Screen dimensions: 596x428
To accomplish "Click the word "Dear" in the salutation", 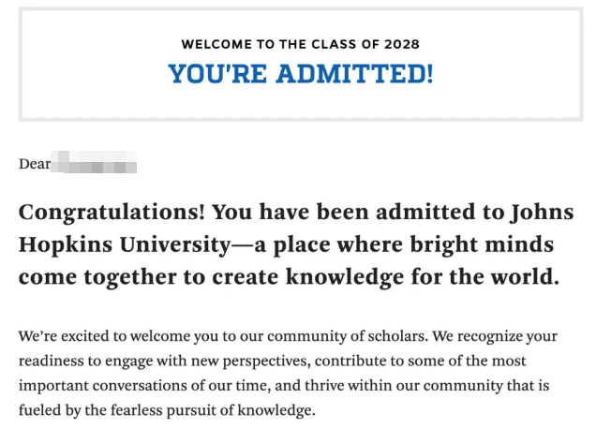I will click(x=34, y=164).
